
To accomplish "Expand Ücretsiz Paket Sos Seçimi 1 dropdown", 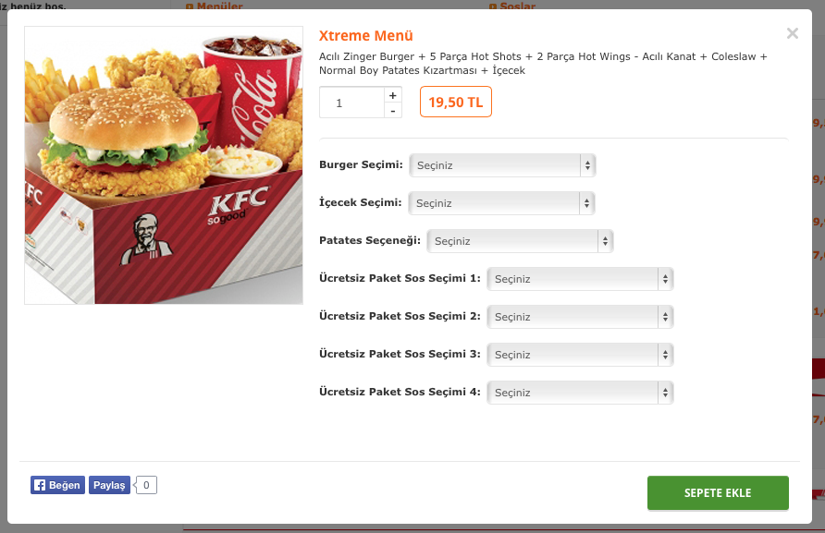I will tap(580, 279).
